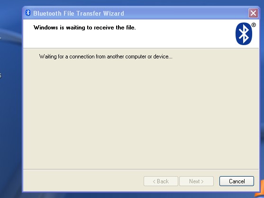Cancel the file transfer wizard
The image size is (264, 198).
point(237,181)
